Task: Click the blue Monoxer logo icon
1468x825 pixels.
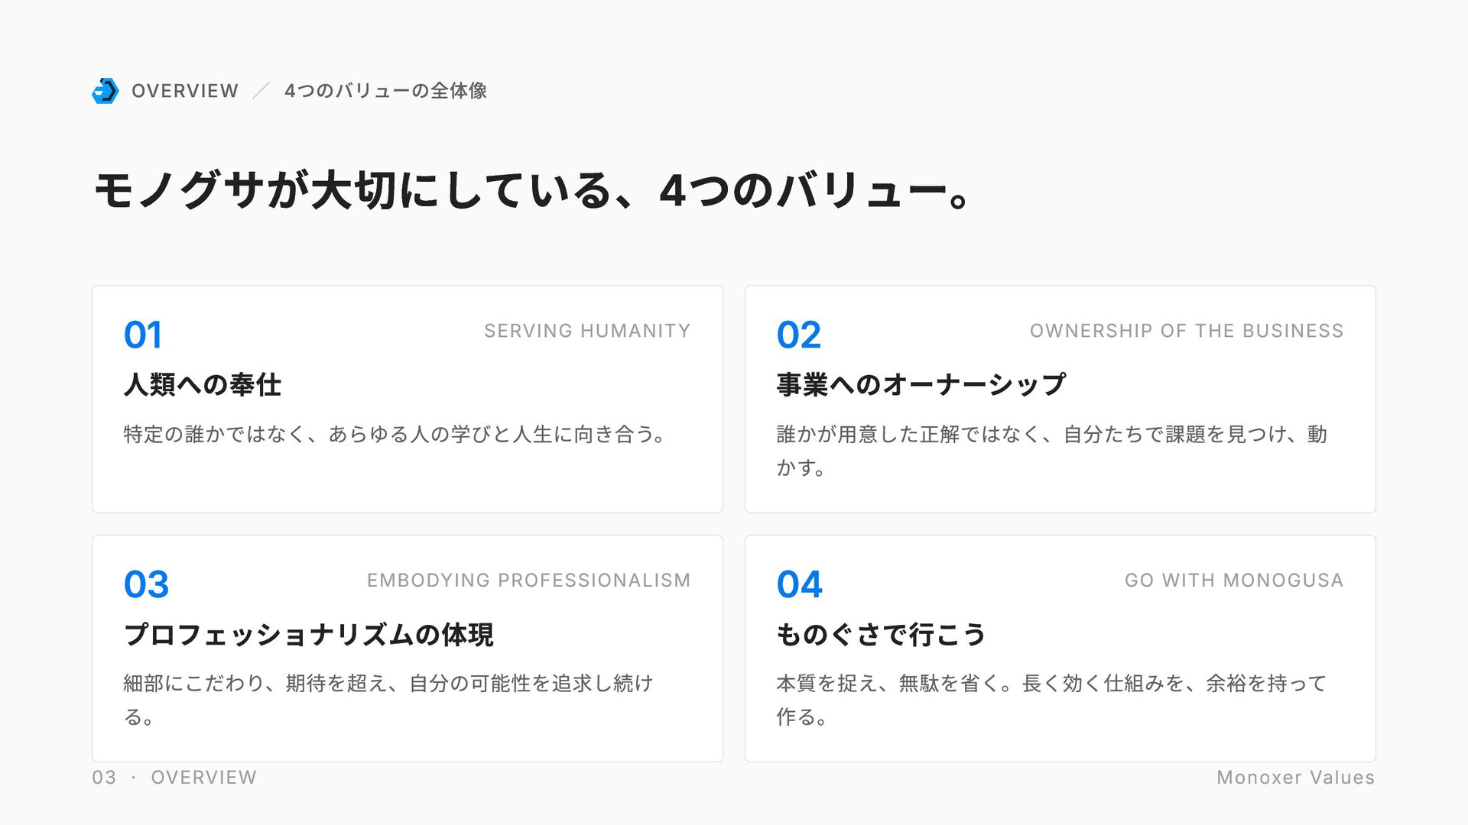Action: point(106,91)
